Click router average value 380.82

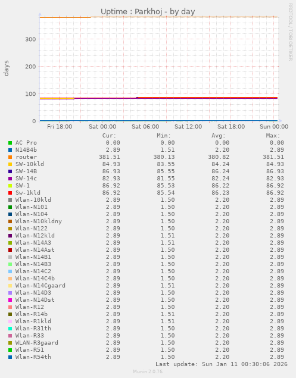click(219, 157)
